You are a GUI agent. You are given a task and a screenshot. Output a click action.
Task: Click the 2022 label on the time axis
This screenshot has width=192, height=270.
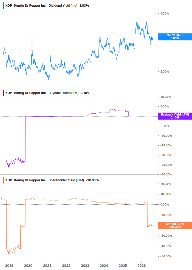click(66, 266)
